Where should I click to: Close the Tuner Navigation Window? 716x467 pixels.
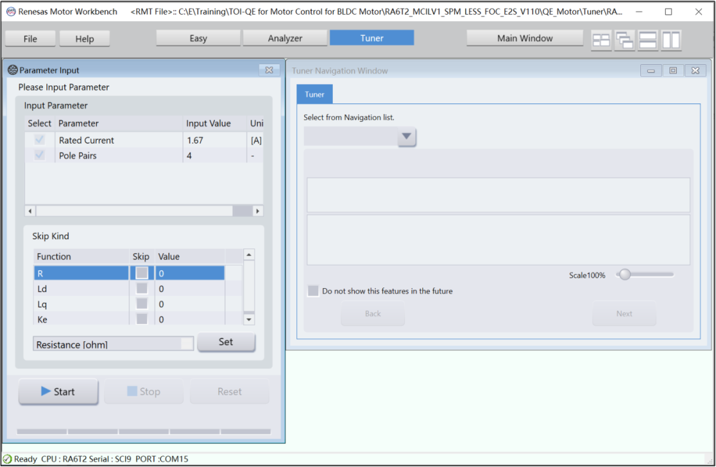(695, 71)
